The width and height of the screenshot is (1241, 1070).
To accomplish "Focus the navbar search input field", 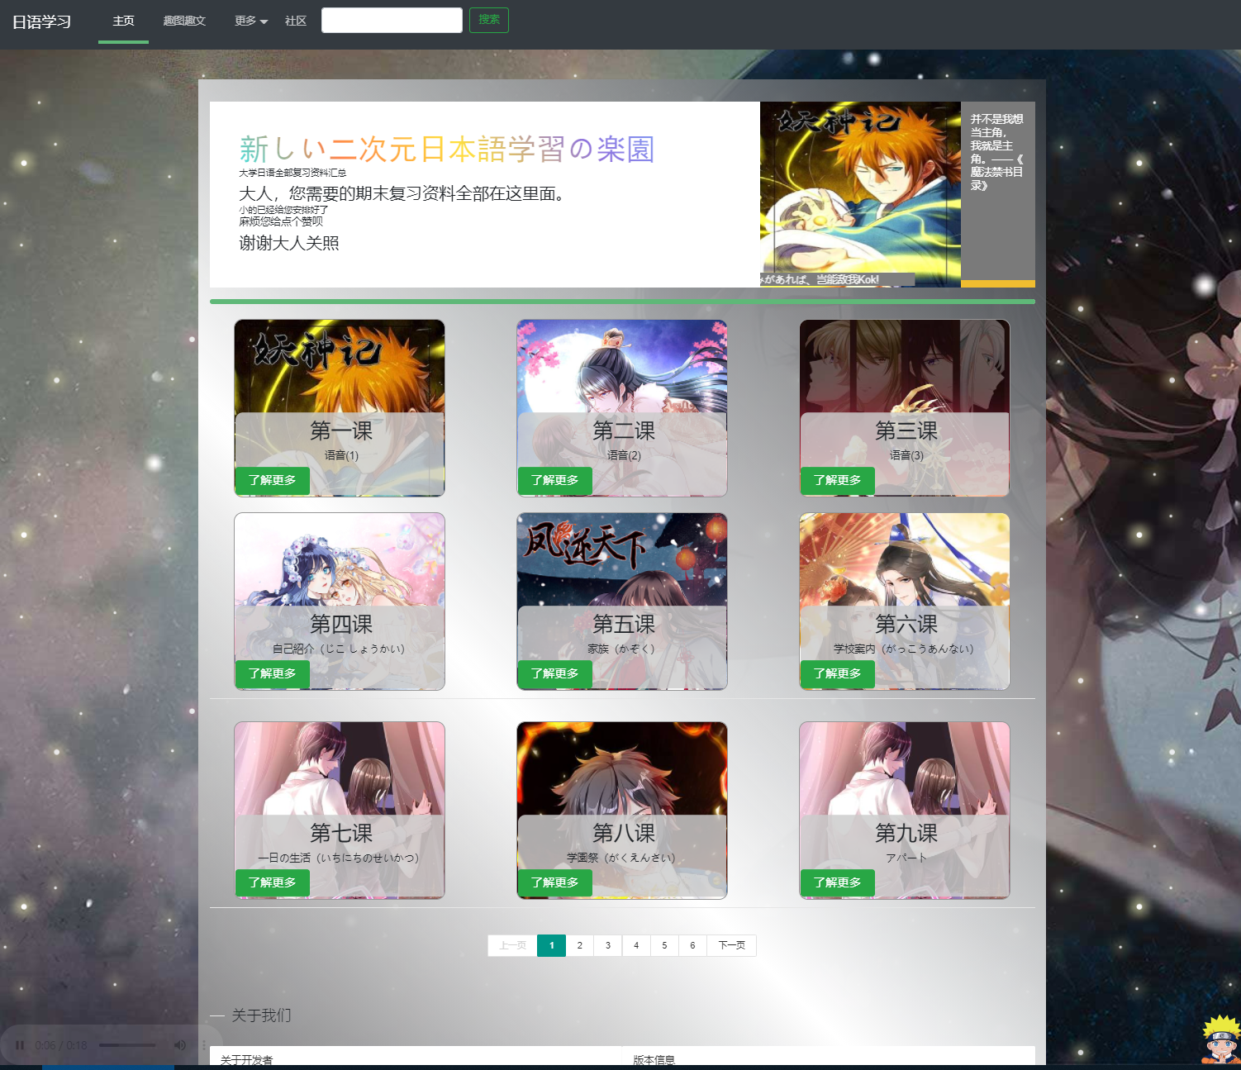I will coord(392,21).
